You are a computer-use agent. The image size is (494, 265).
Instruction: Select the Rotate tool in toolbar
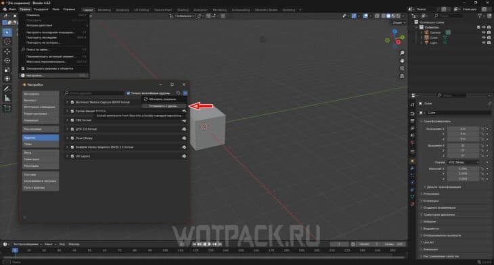point(7,60)
